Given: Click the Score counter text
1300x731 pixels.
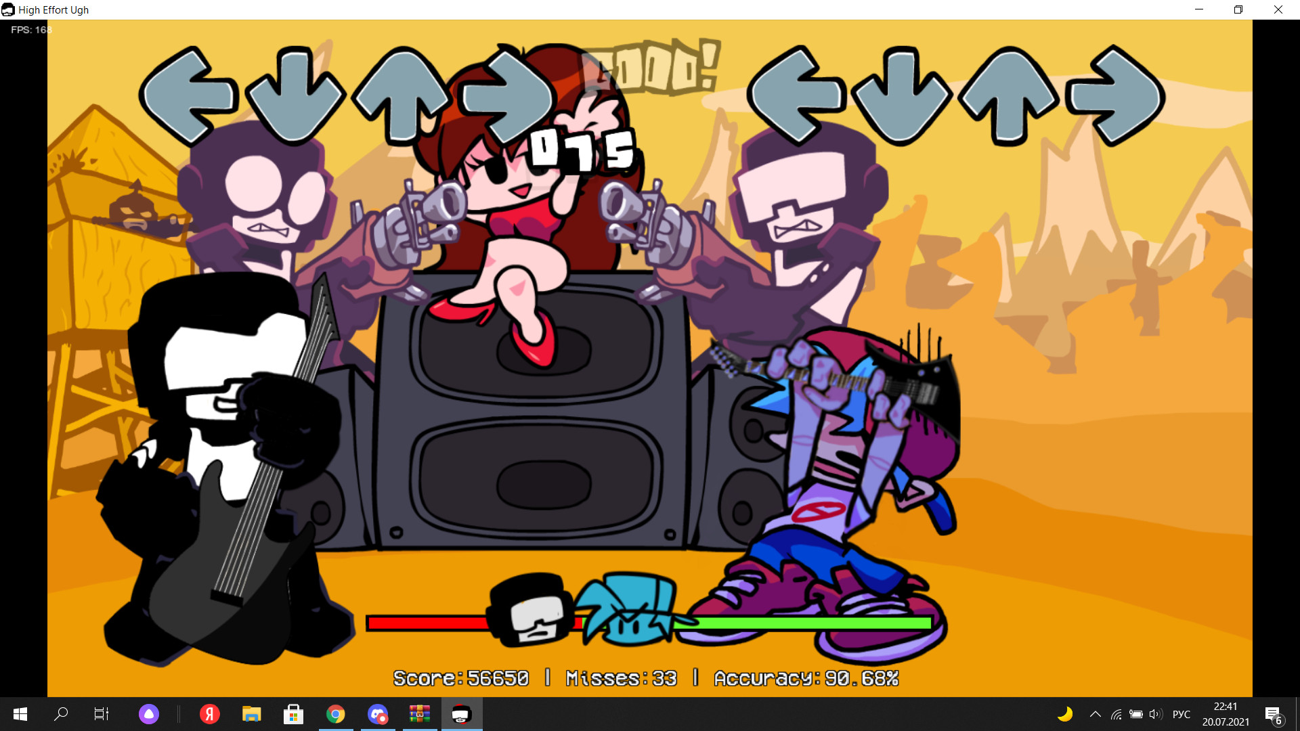Looking at the screenshot, I should click(460, 678).
